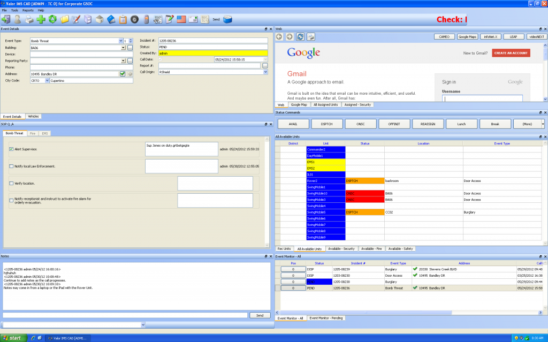Click Building browse ellipsis button
This screenshot has height=342, width=548.
pyautogui.click(x=130, y=48)
